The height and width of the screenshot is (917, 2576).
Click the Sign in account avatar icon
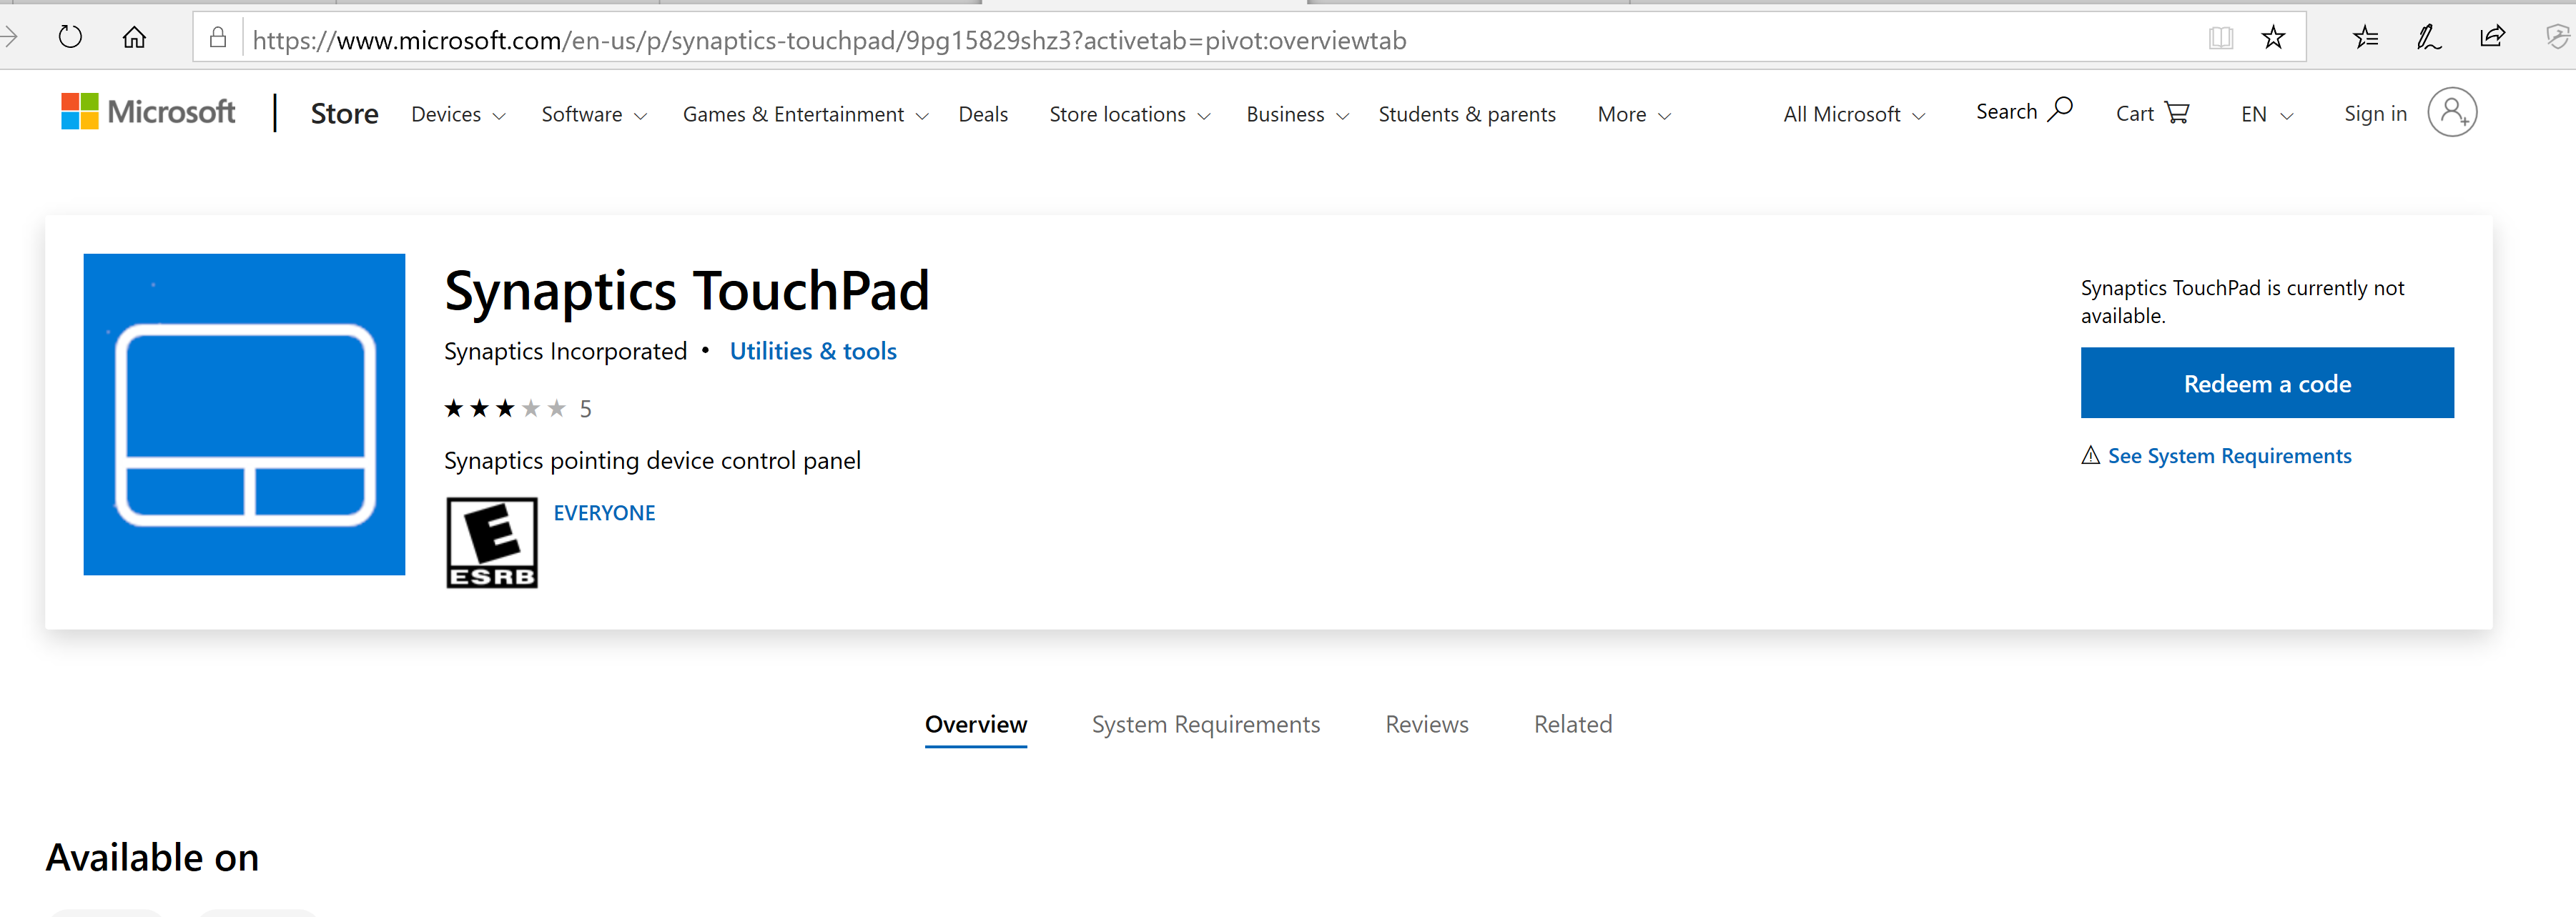[x=2453, y=112]
